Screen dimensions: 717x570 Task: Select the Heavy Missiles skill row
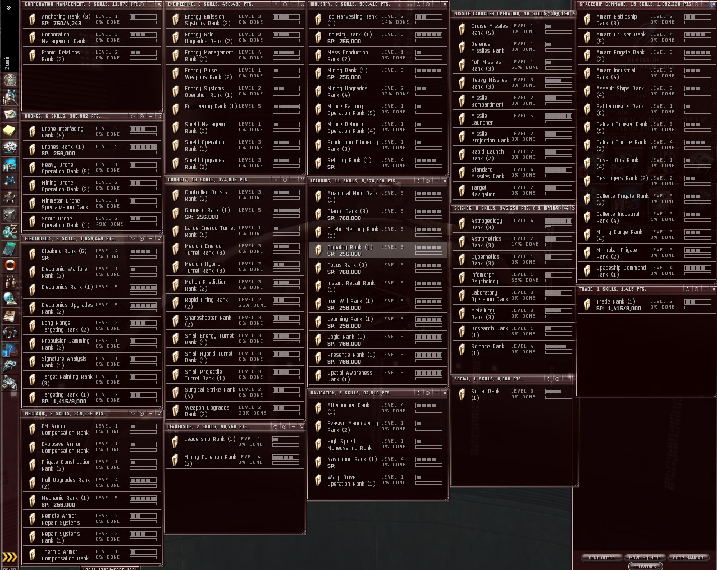point(513,83)
